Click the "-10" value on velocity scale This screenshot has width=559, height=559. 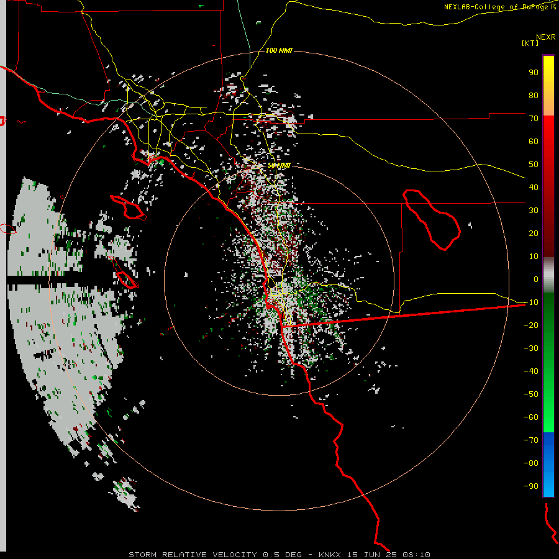point(531,302)
